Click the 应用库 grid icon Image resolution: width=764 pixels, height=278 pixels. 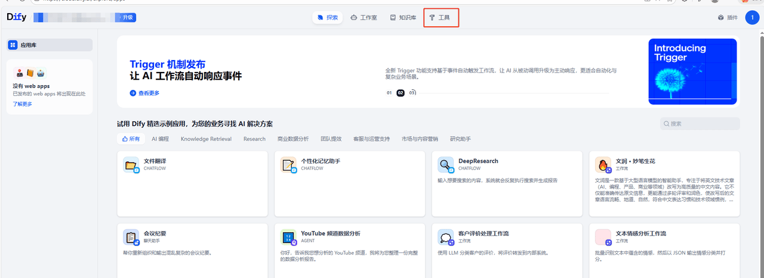13,45
